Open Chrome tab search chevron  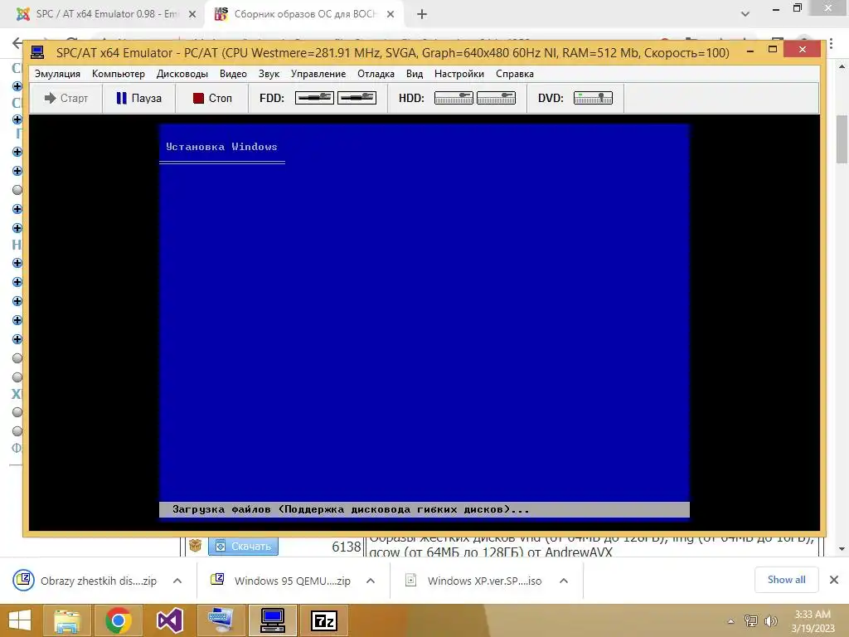coord(745,14)
